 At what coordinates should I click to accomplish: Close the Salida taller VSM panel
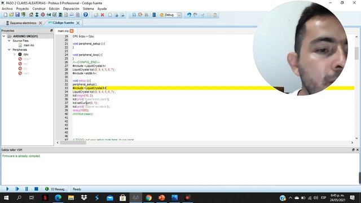point(358,150)
